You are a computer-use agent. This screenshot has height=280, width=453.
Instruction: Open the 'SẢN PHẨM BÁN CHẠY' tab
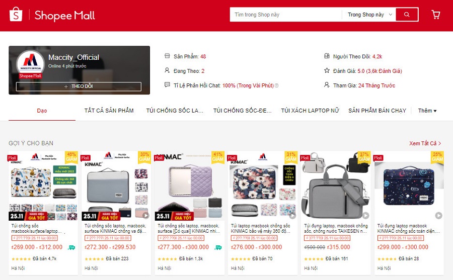point(377,111)
